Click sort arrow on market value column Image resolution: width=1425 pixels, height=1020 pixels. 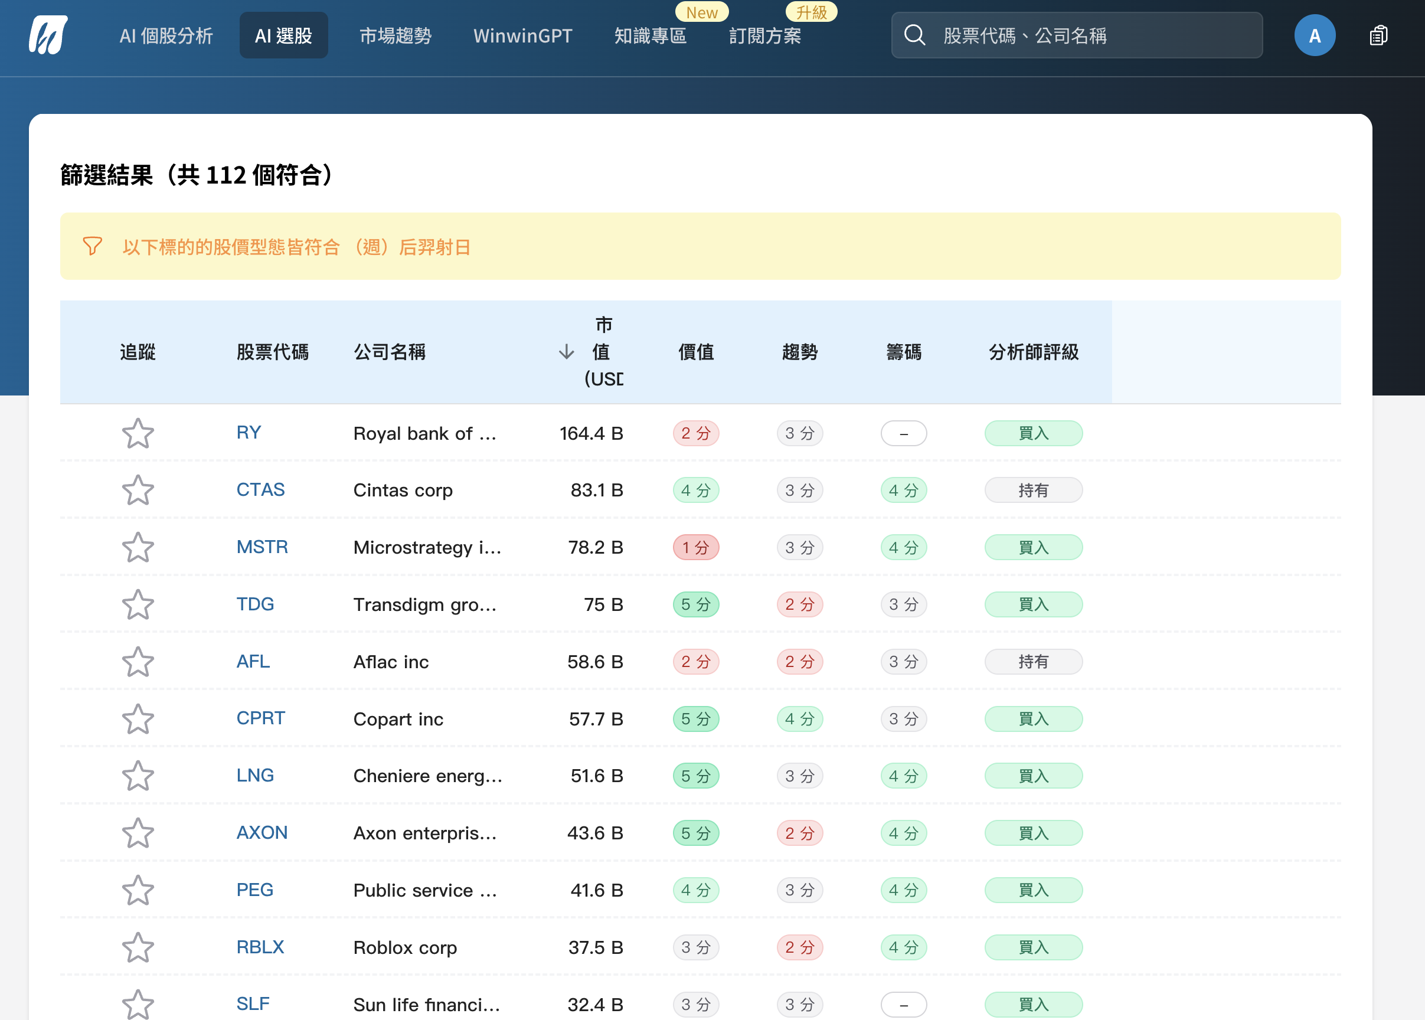coord(567,352)
